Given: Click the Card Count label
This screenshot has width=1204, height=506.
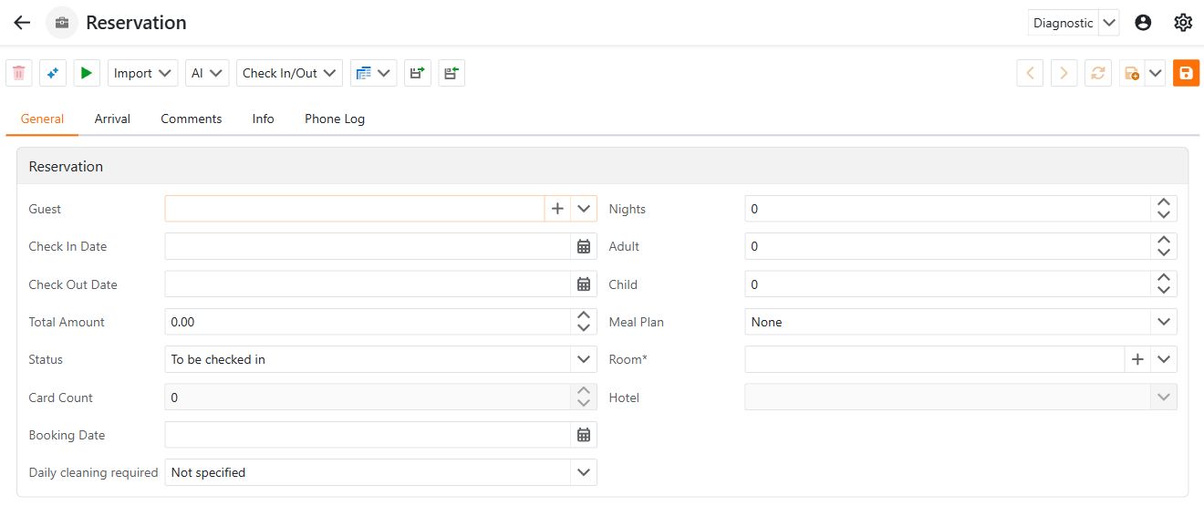Looking at the screenshot, I should pyautogui.click(x=61, y=398).
